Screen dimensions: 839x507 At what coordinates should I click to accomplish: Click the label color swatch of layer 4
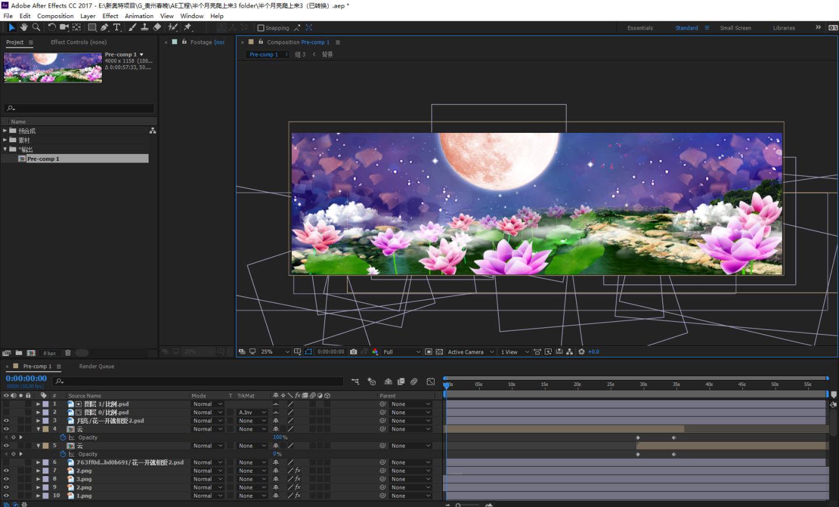point(45,429)
